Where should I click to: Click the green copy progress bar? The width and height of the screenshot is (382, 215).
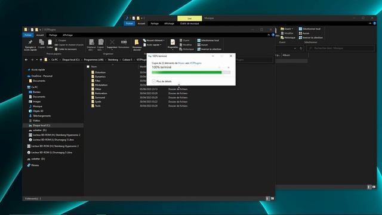191,72
